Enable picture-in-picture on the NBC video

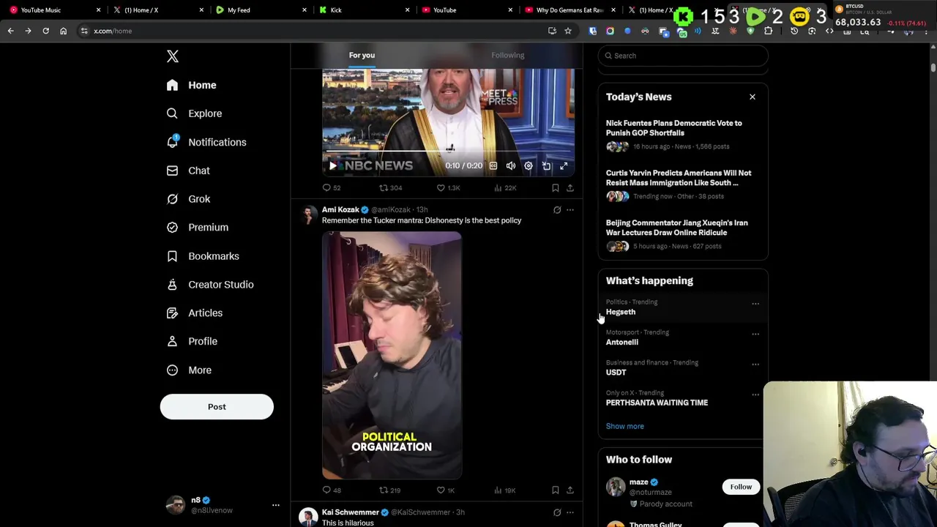click(546, 166)
